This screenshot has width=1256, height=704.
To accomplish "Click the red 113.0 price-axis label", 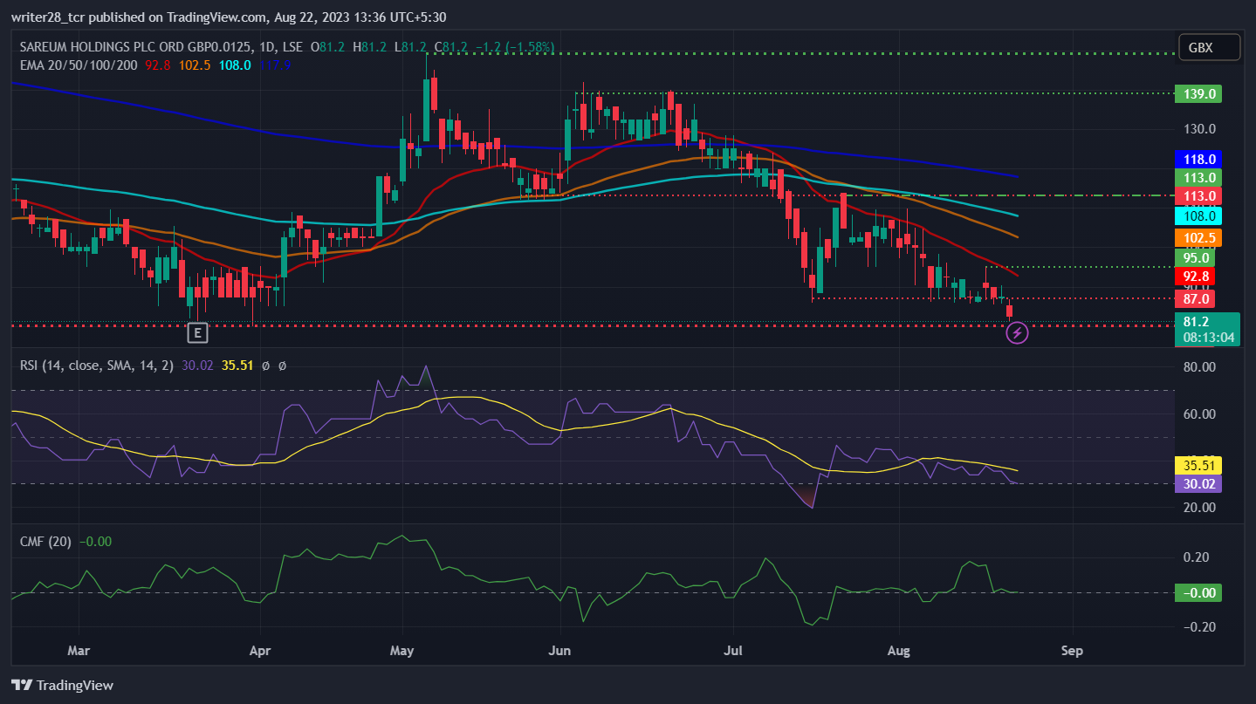I will pos(1198,195).
